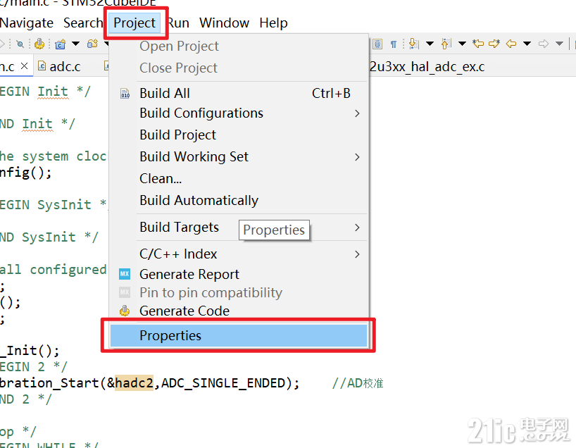Open the Navigate menu
The width and height of the screenshot is (576, 448).
tap(27, 23)
